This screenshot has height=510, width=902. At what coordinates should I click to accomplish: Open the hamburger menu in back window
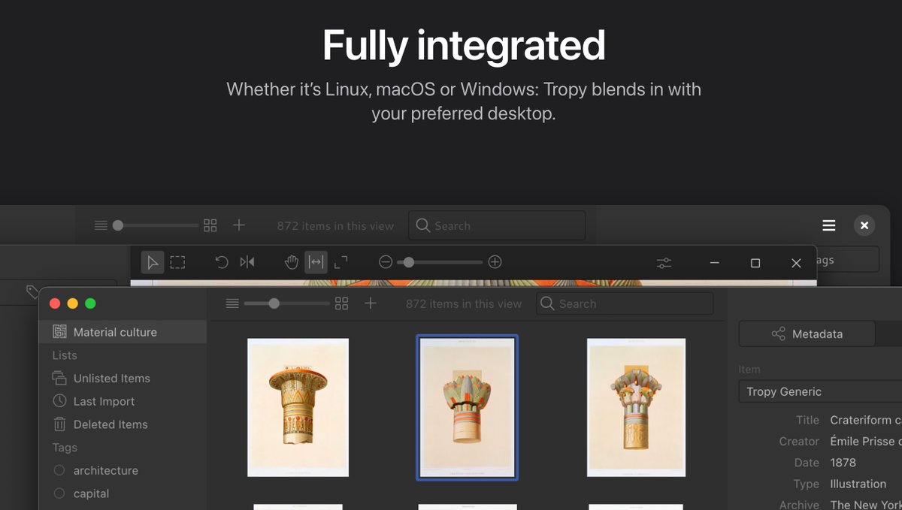(829, 225)
